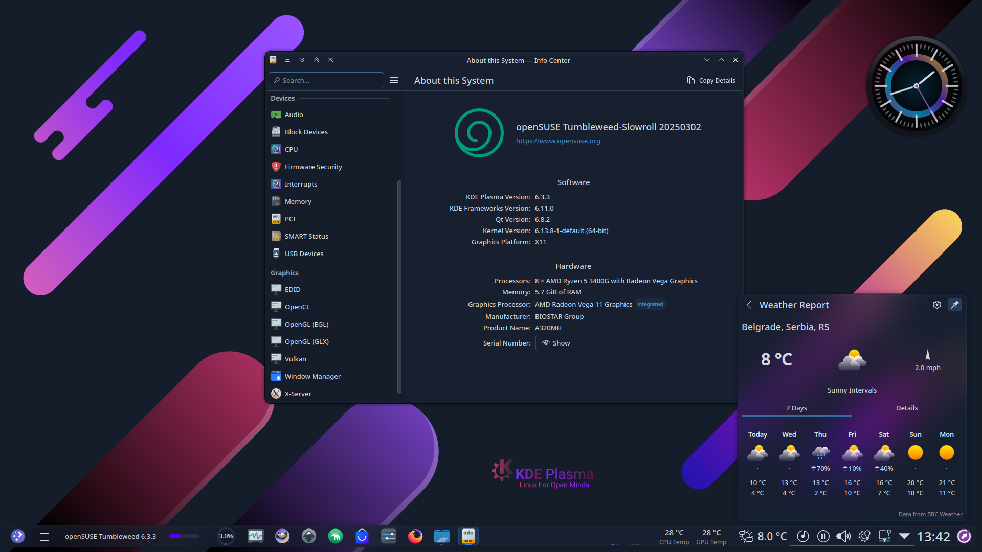Open Vulkan information page

[x=329, y=359]
